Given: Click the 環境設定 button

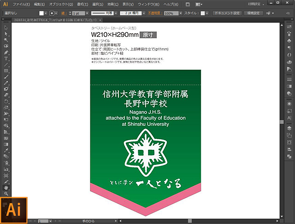Looking at the screenshot, I should pos(253,13).
